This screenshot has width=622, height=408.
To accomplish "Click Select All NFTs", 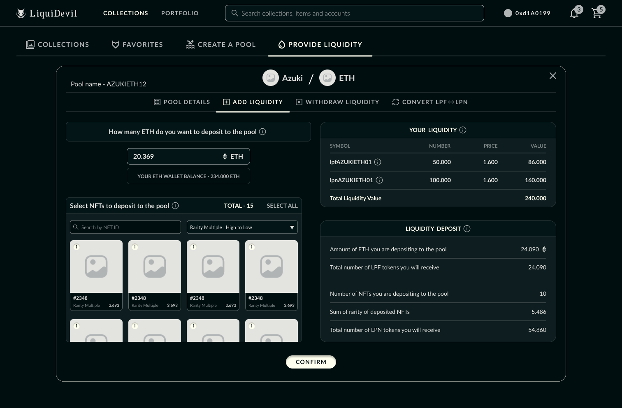I will [282, 206].
